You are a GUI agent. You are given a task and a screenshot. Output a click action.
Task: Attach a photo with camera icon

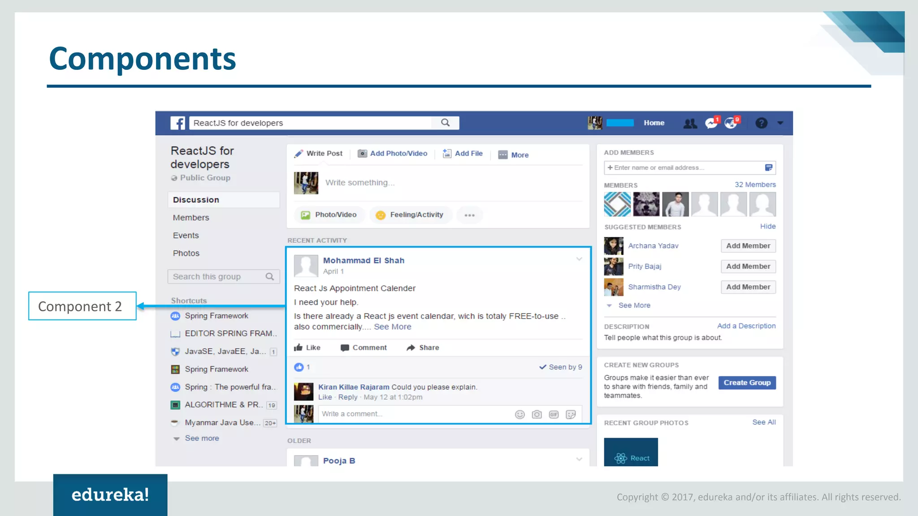[x=537, y=414]
